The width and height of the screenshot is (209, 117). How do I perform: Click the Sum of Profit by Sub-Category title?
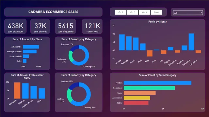(x=157, y=75)
